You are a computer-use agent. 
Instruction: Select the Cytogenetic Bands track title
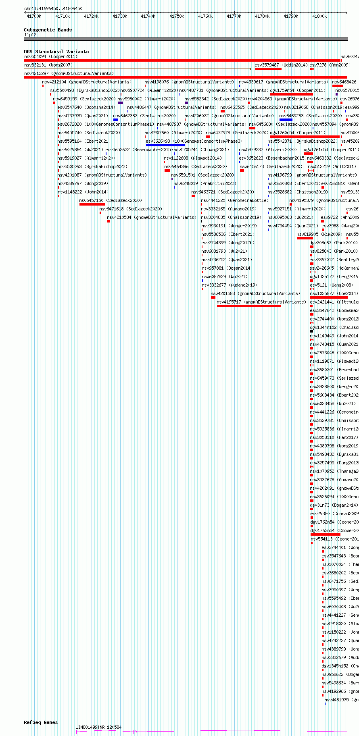coord(48,30)
